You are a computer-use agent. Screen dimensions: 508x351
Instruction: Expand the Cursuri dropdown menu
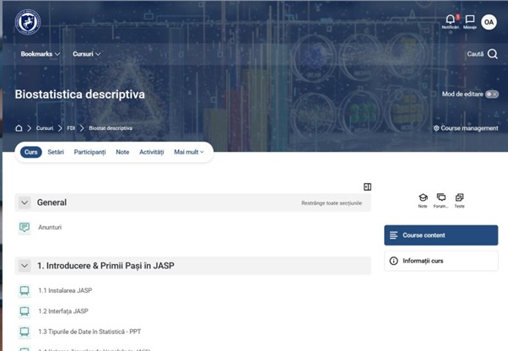tap(87, 54)
